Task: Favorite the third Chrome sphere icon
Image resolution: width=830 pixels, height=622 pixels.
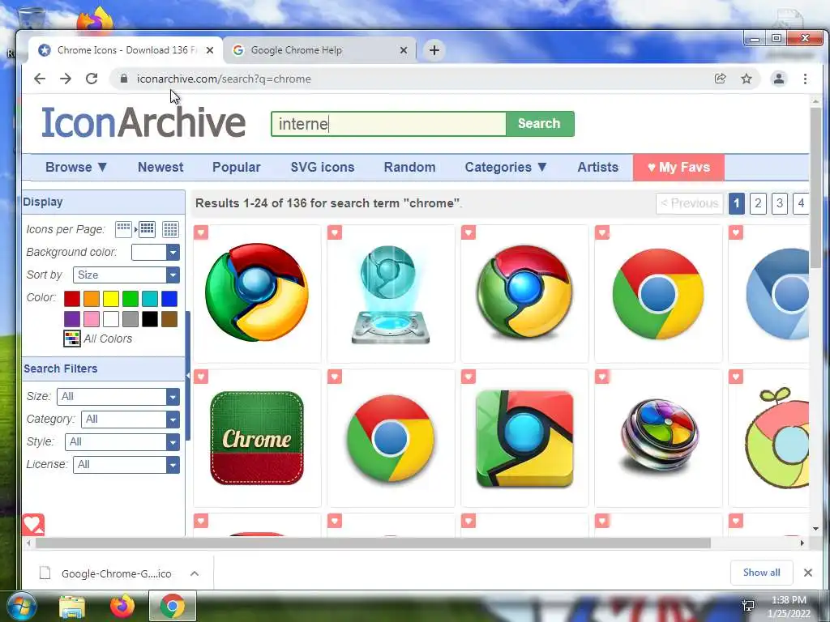Action: 468,232
